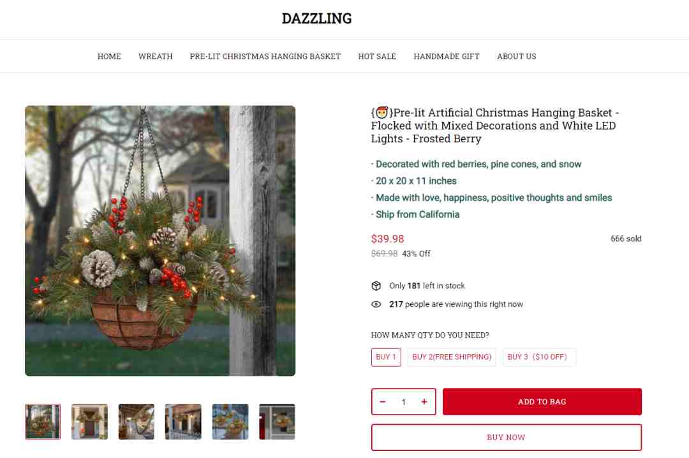Select the BUY 1 option

coord(386,357)
